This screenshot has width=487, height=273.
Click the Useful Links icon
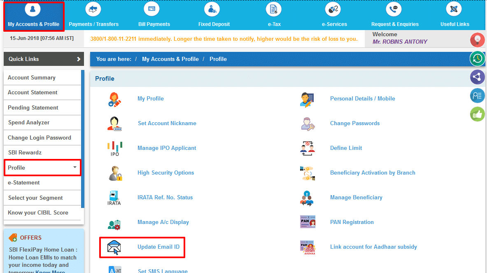pyautogui.click(x=454, y=9)
